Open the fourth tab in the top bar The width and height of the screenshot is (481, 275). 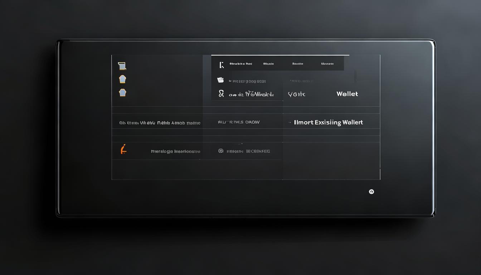[327, 64]
